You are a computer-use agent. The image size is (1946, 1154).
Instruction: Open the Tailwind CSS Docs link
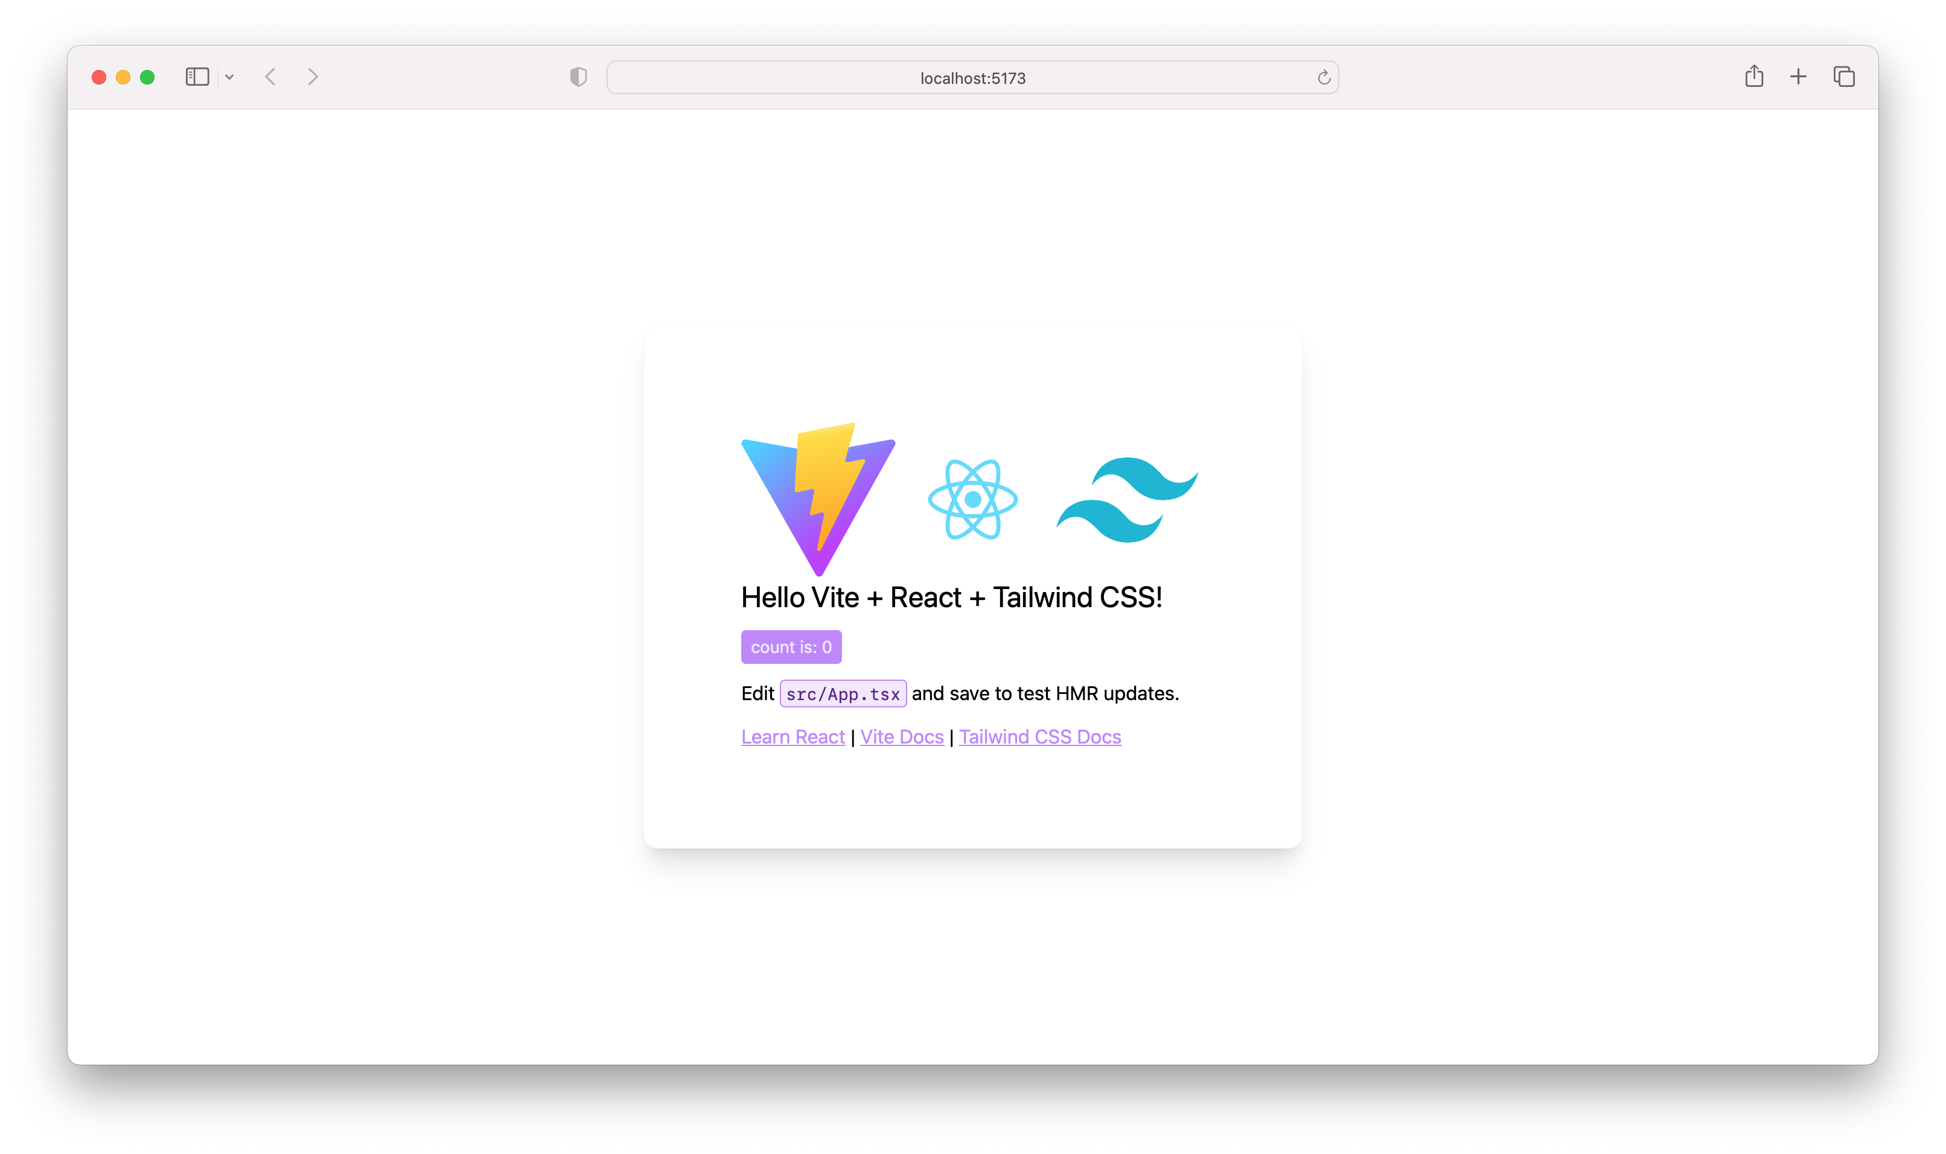click(1039, 736)
